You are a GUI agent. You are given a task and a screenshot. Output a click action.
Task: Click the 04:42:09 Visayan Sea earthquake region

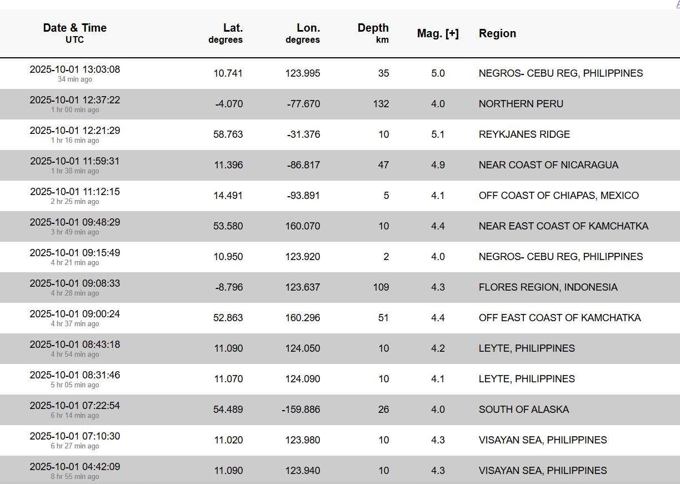(x=542, y=471)
